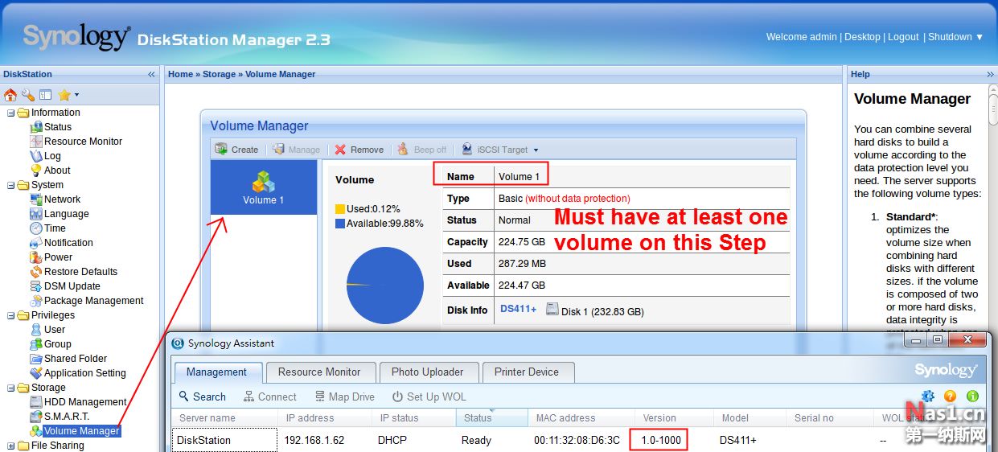Open the iSCSI Target dropdown
Screen dimensions: 998x452
pos(500,150)
